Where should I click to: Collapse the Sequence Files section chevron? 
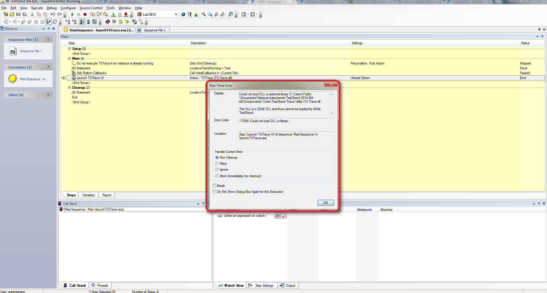48,39
